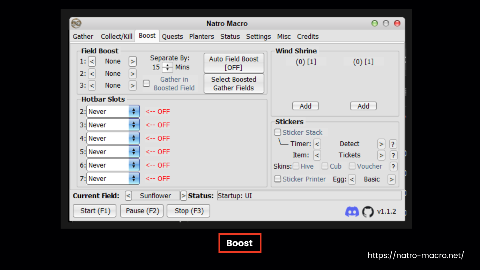Switch to the Collect/Kill tab
Image resolution: width=480 pixels, height=270 pixels.
[x=116, y=36]
